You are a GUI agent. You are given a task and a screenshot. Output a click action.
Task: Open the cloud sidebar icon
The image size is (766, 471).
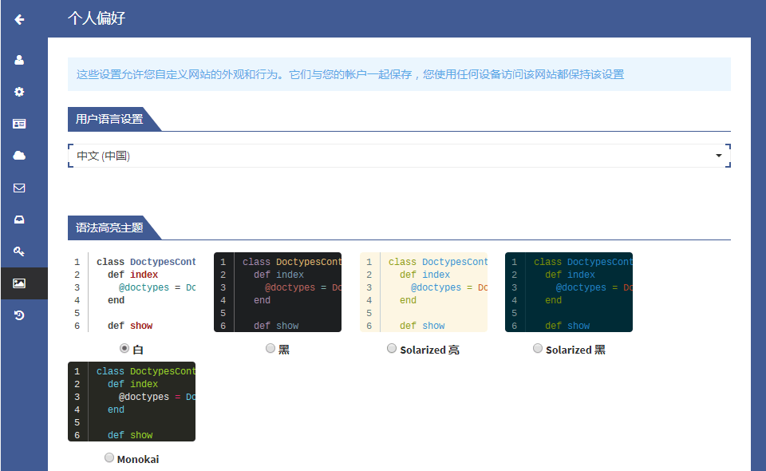(19, 156)
